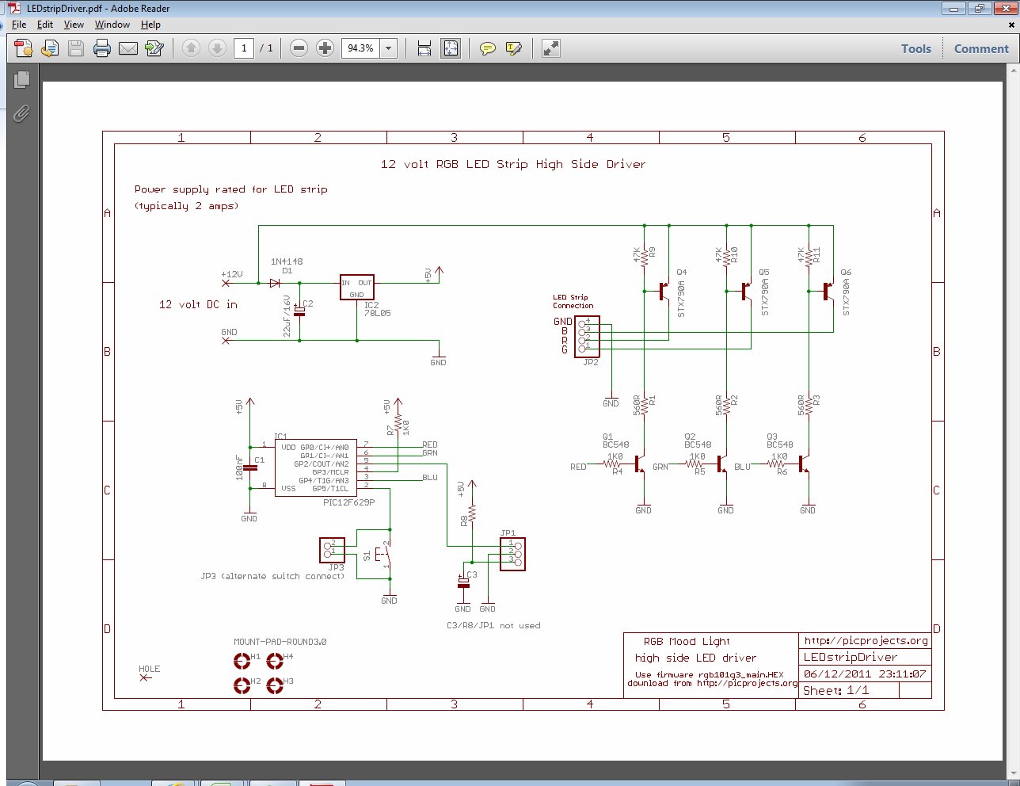Open the Comment pane
The image size is (1020, 786).
pyautogui.click(x=981, y=48)
